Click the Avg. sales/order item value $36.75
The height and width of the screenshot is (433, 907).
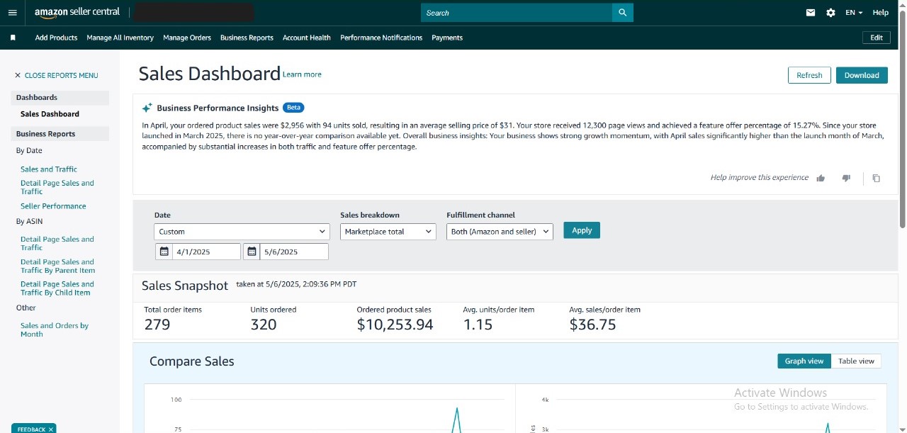[592, 325]
